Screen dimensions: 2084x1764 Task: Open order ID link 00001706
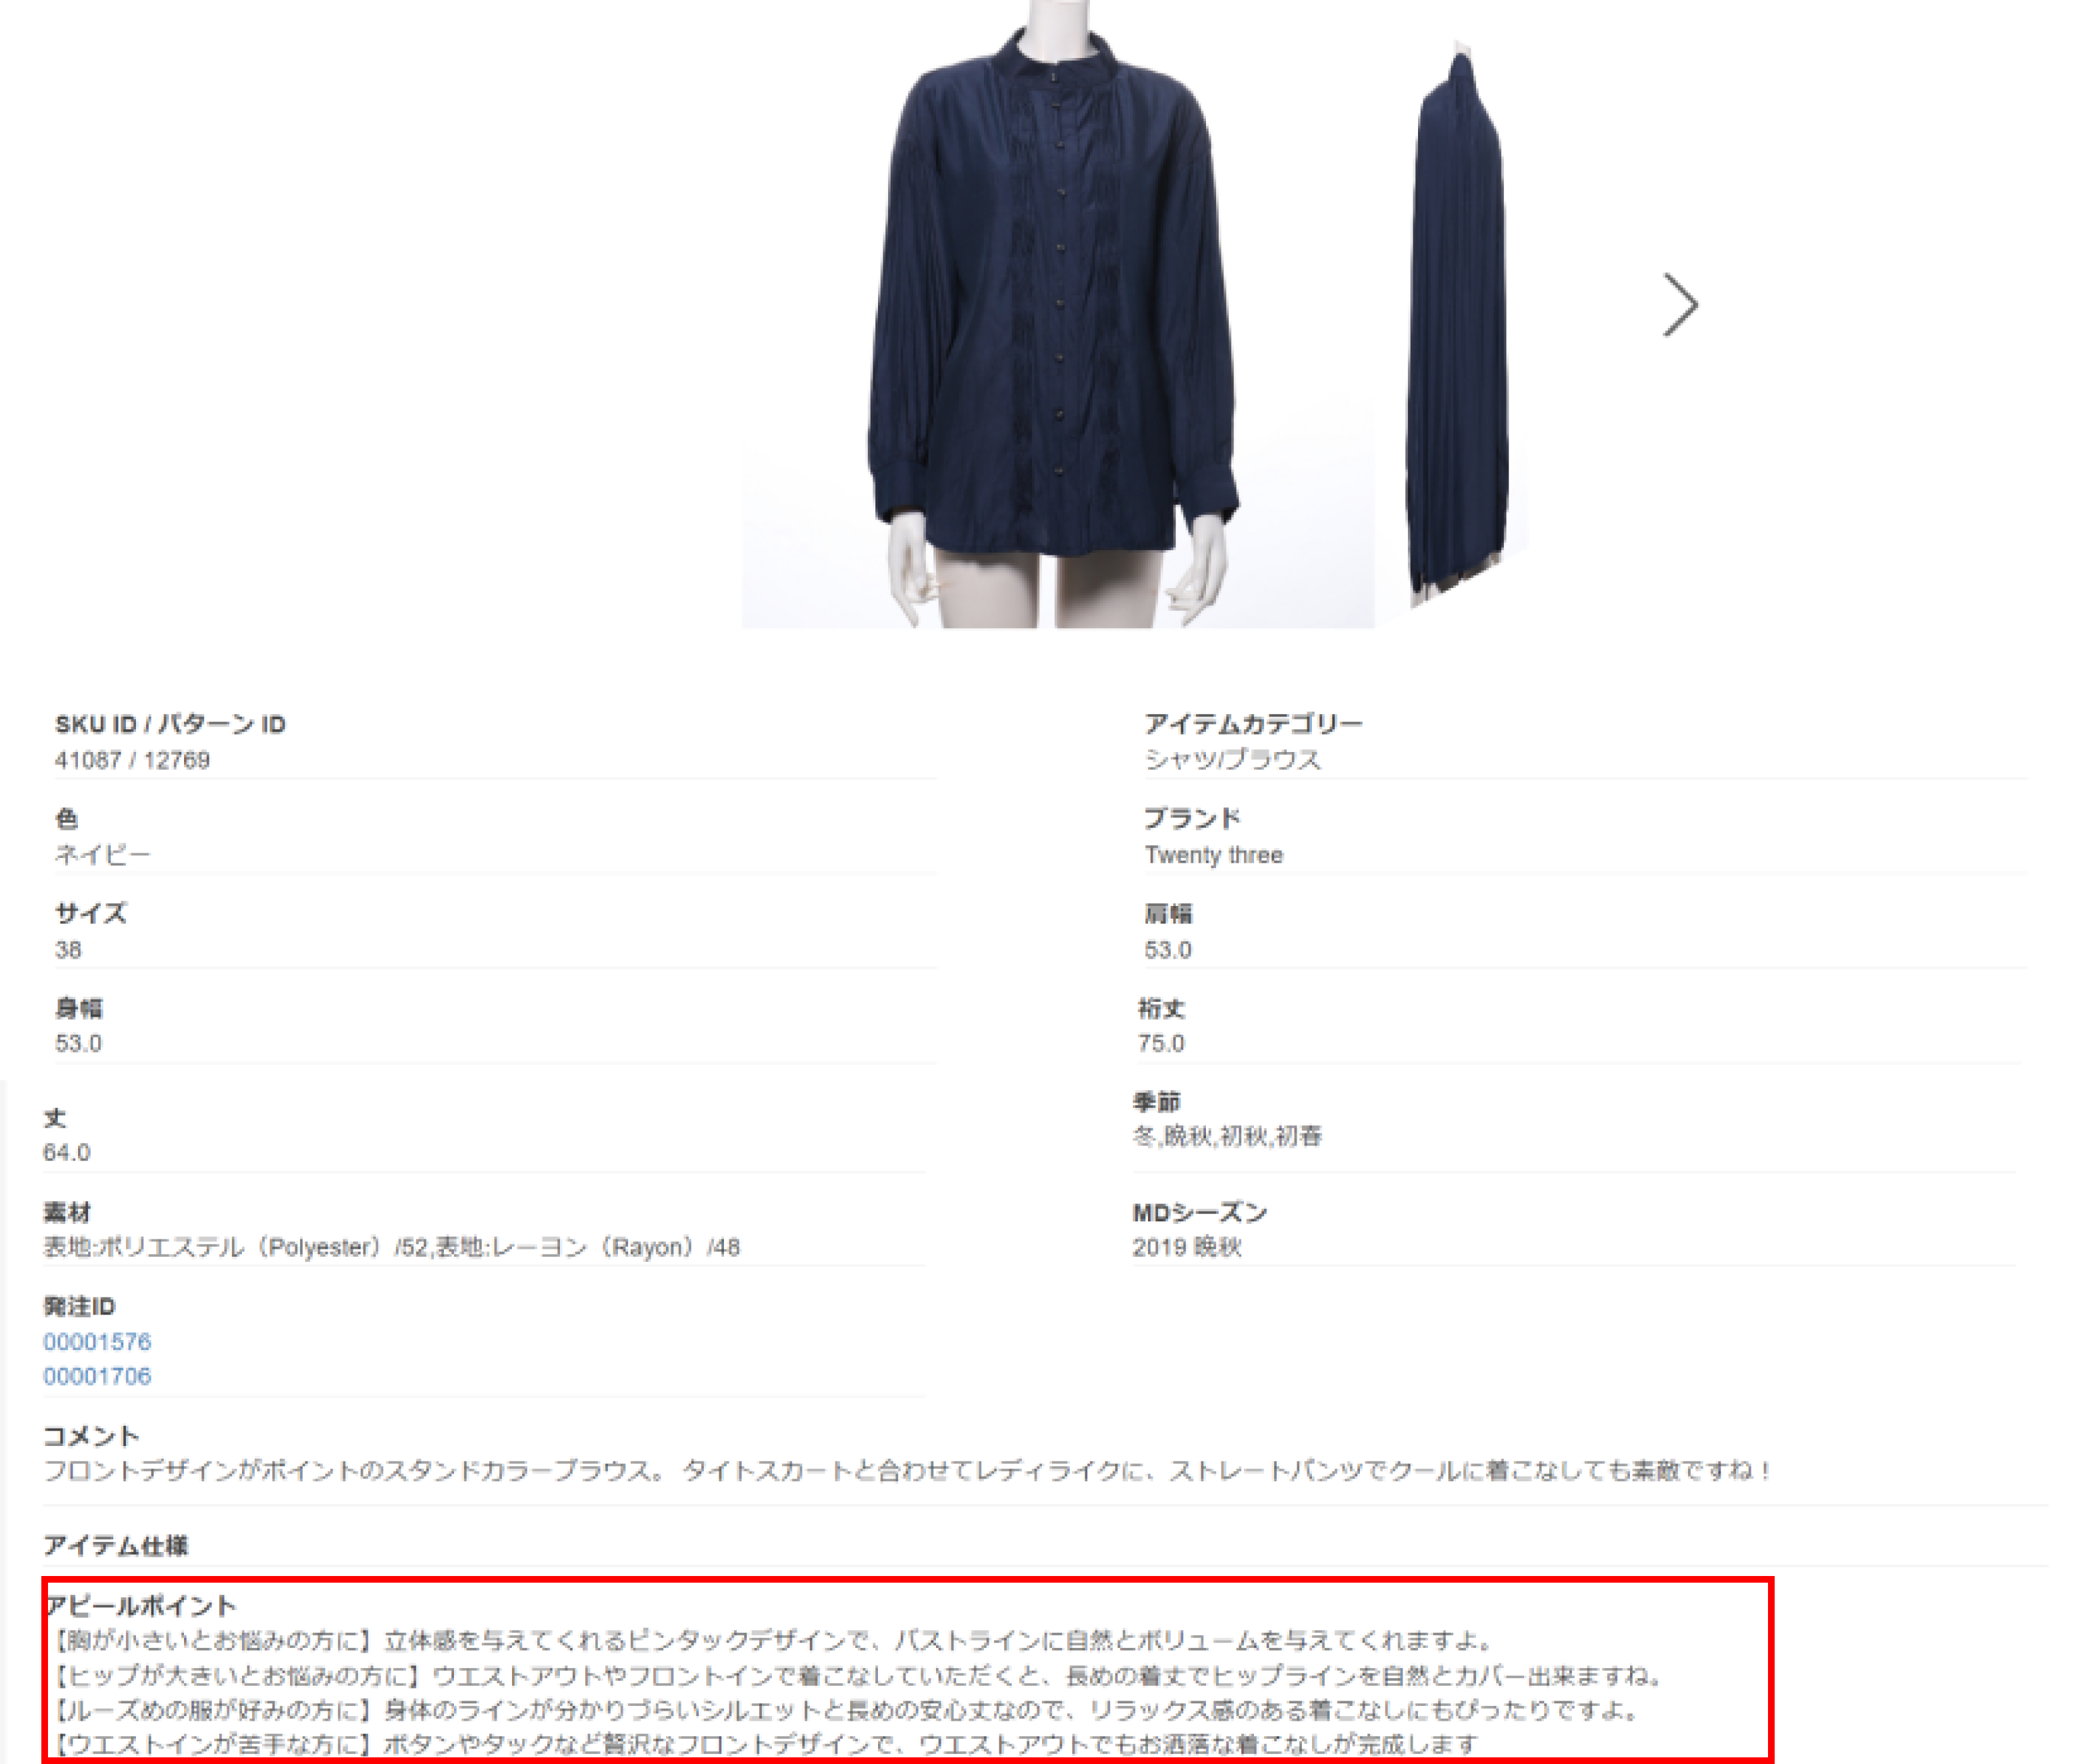click(x=97, y=1376)
